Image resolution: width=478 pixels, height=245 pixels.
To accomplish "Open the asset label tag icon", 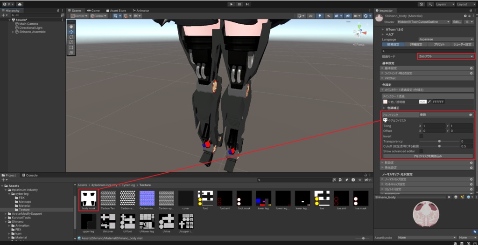I will click(475, 232).
